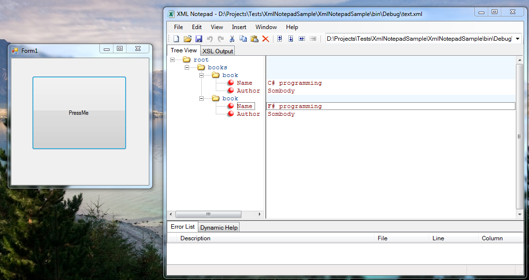Click the value 'C# programming'
This screenshot has height=280, width=529.
(295, 83)
